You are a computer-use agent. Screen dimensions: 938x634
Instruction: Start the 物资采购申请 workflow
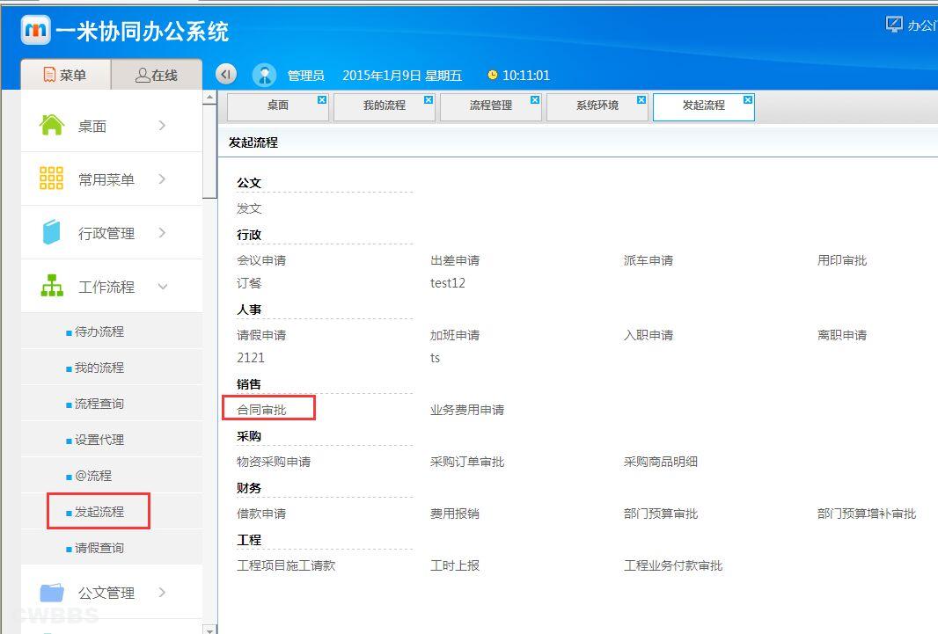pos(274,462)
